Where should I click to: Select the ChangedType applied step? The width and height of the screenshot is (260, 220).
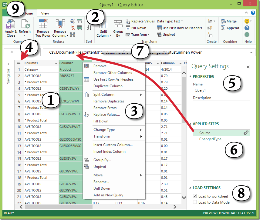point(210,139)
